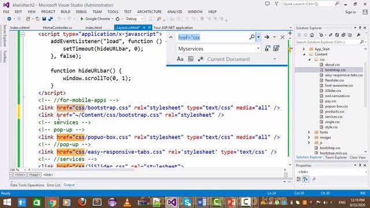Close the Find and Replace panel
The width and height of the screenshot is (370, 208).
point(283,37)
